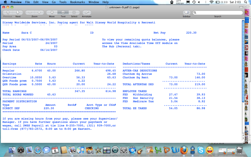This screenshot has height=157, width=251.
Task: Hide the toolbar with the pill button
Action: 241,7
